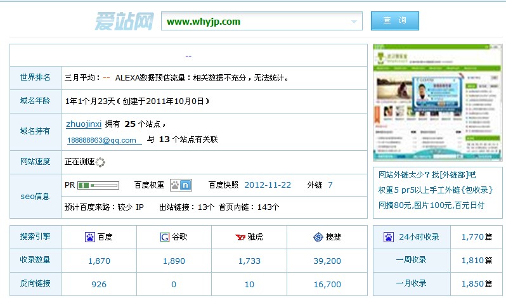The width and height of the screenshot is (506, 298).
Task: Click the Sogou icon beside 搜搜
Action: [318, 237]
